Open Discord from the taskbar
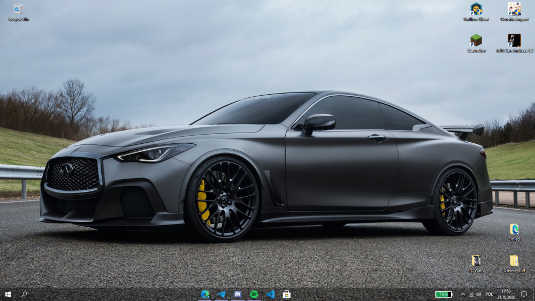 point(238,294)
